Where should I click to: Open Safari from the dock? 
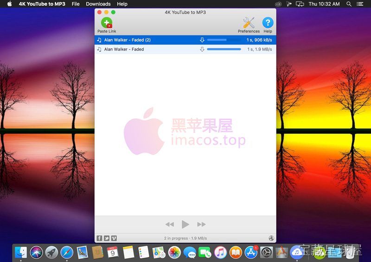tap(67, 252)
